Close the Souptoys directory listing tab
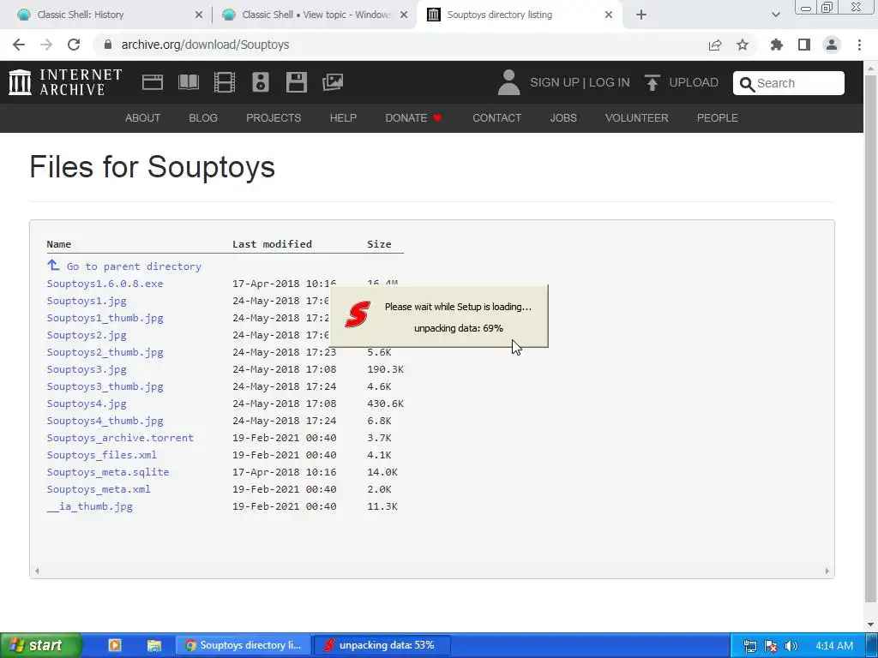878x658 pixels. [609, 15]
